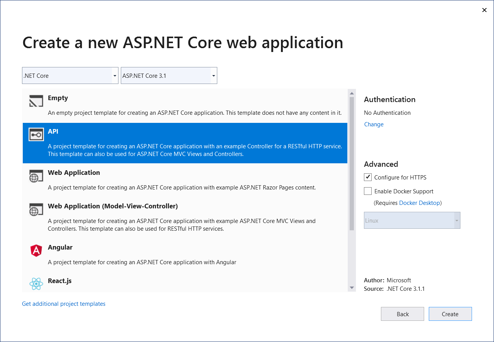
Task: Click the scrollbar down arrow
Action: [352, 287]
